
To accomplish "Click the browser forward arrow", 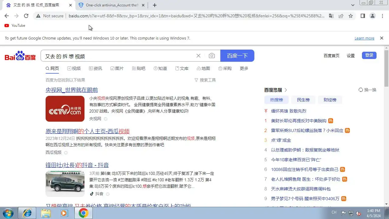I will (16, 16).
